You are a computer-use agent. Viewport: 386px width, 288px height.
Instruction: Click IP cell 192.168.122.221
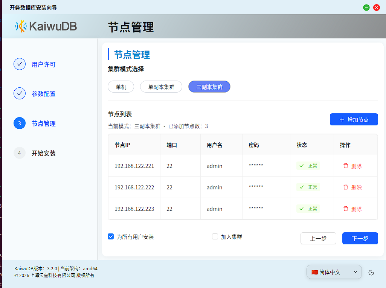pyautogui.click(x=134, y=166)
